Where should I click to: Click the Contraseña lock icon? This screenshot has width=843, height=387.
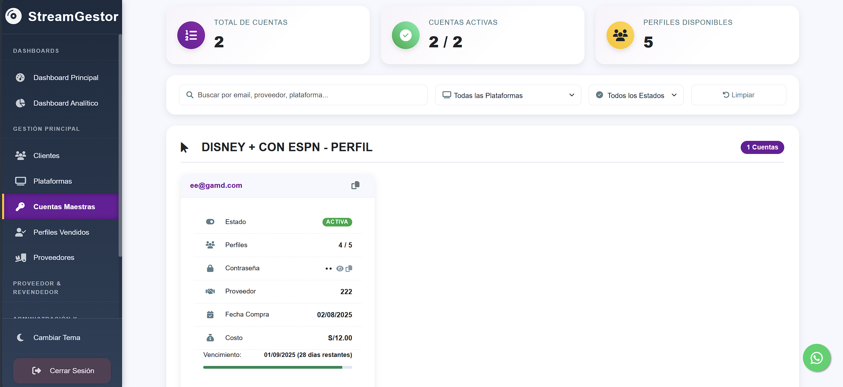pos(210,268)
